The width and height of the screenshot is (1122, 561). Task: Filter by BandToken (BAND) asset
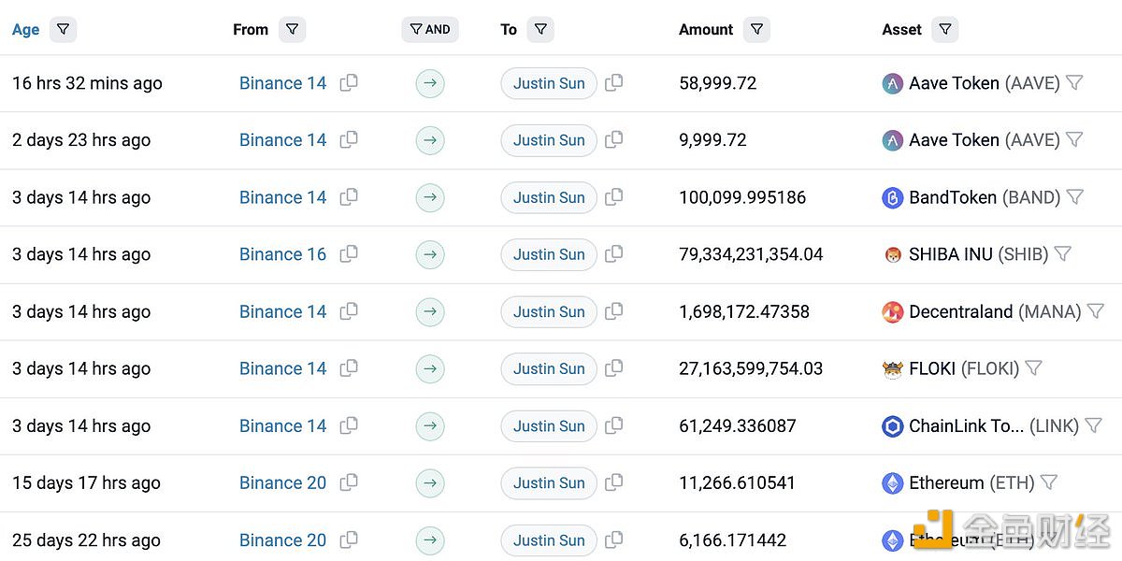(x=1075, y=197)
